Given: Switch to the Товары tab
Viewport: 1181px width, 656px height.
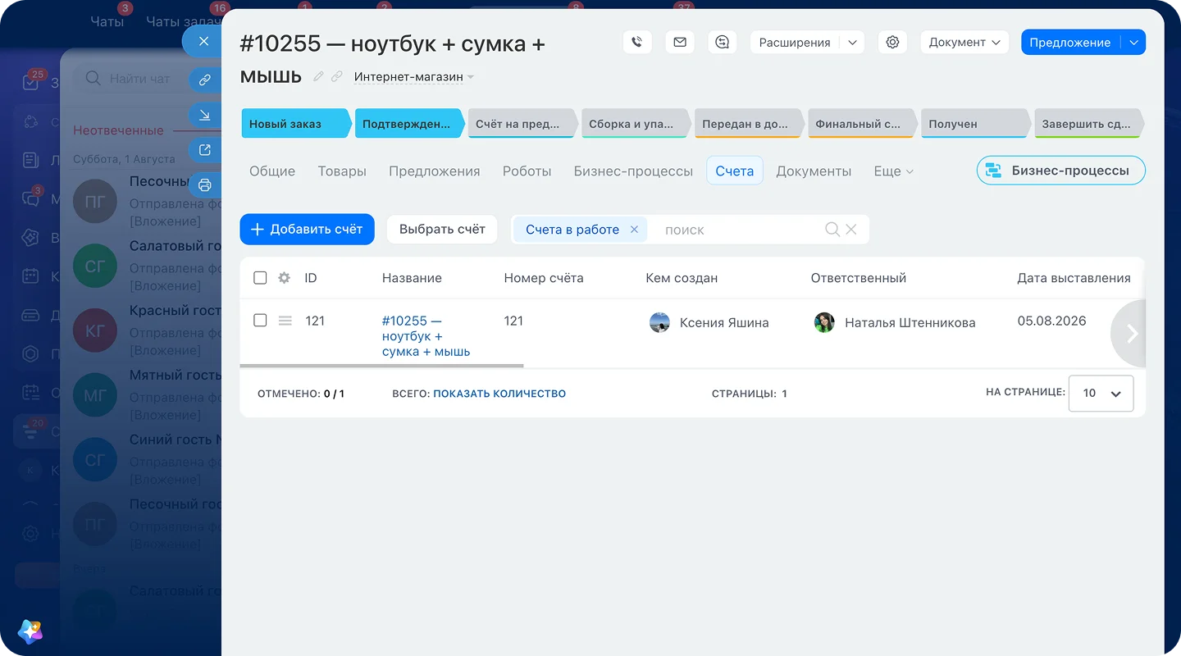Looking at the screenshot, I should pos(342,171).
